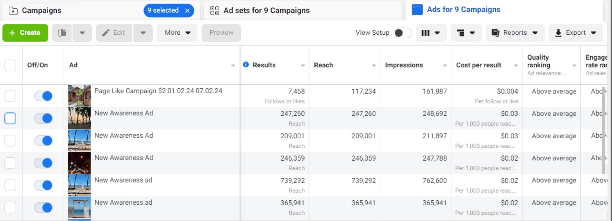This screenshot has height=221, width=612.
Task: Check the select-all ads checkbox in header
Action: [10, 65]
